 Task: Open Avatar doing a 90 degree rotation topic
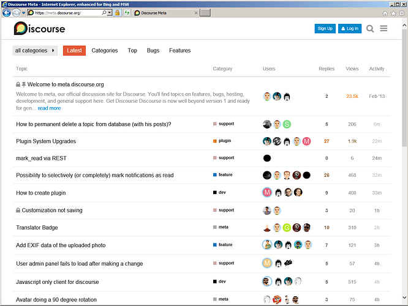tap(56, 299)
